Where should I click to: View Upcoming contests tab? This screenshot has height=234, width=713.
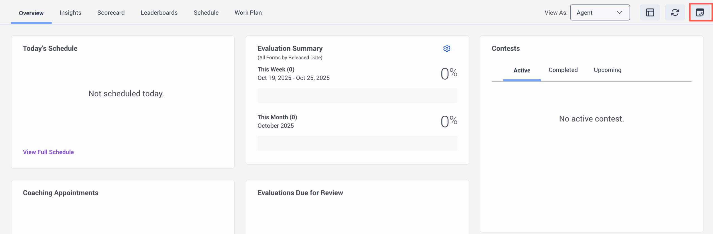click(607, 70)
